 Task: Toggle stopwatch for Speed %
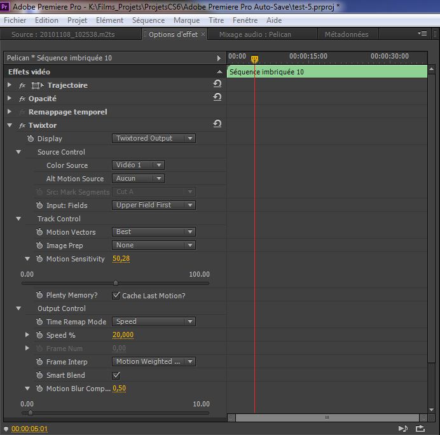click(x=39, y=335)
